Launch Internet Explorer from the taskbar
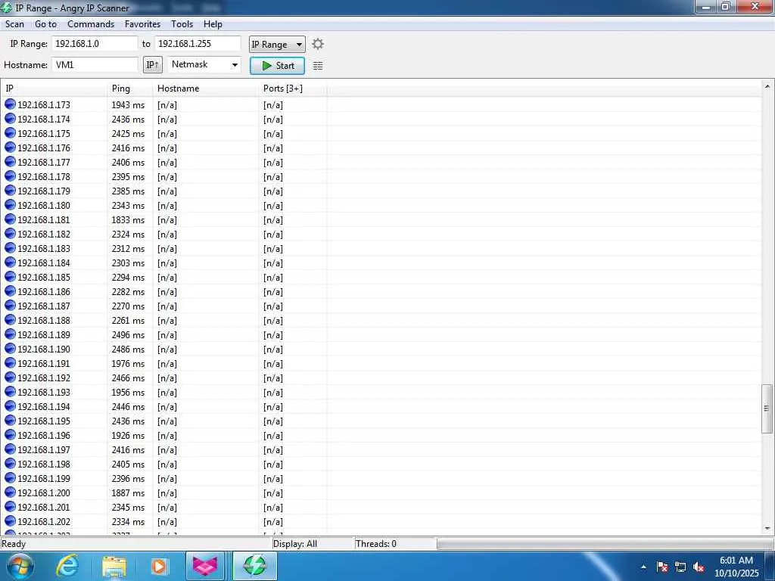775x581 pixels. [x=67, y=566]
